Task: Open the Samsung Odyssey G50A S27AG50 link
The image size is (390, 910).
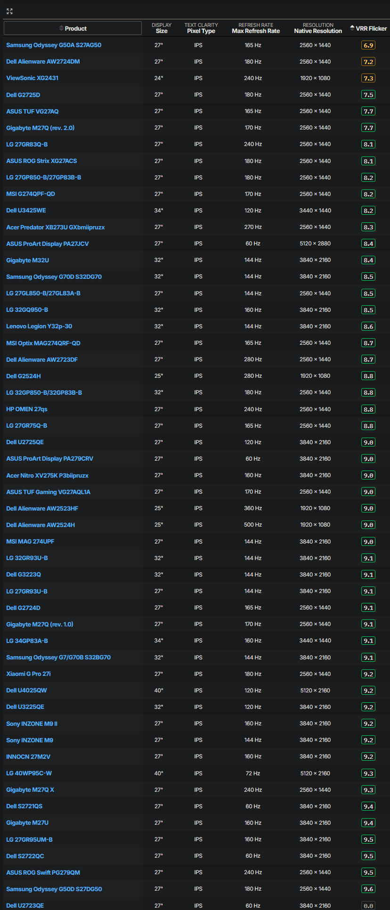Action: click(x=54, y=45)
